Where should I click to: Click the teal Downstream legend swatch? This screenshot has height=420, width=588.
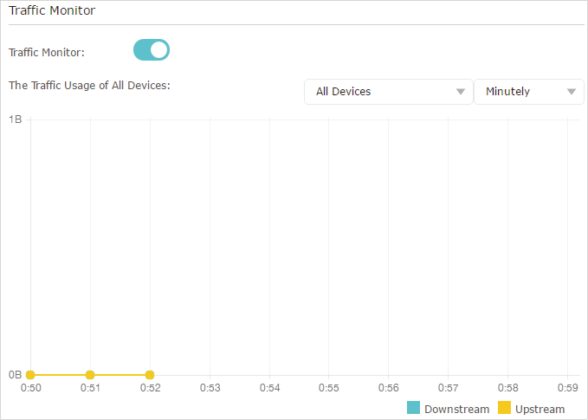(413, 408)
